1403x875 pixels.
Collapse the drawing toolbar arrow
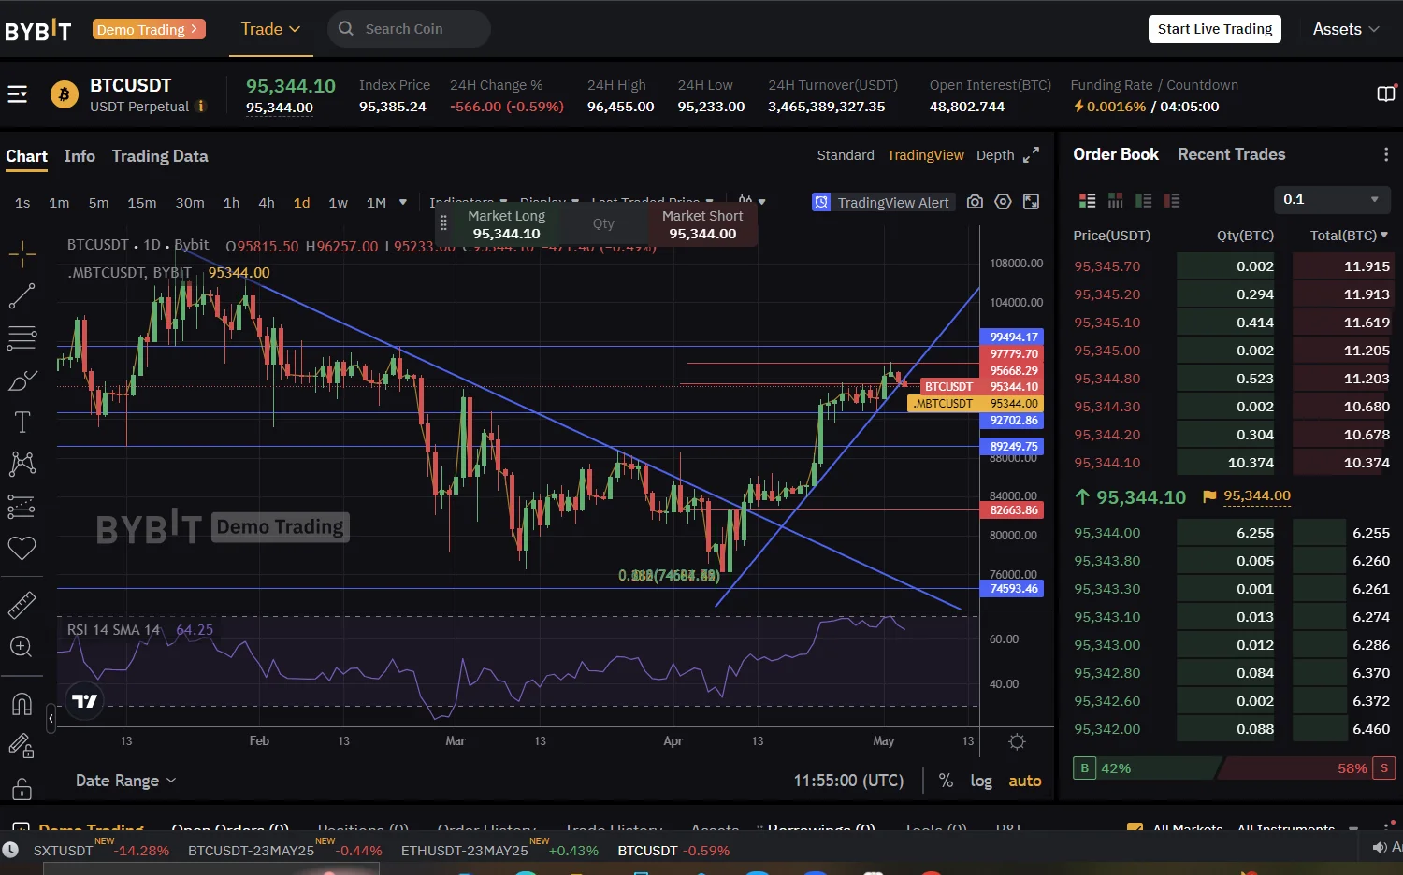coord(51,718)
